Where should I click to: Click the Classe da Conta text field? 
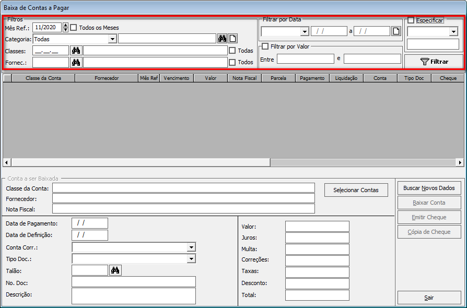[x=183, y=188]
